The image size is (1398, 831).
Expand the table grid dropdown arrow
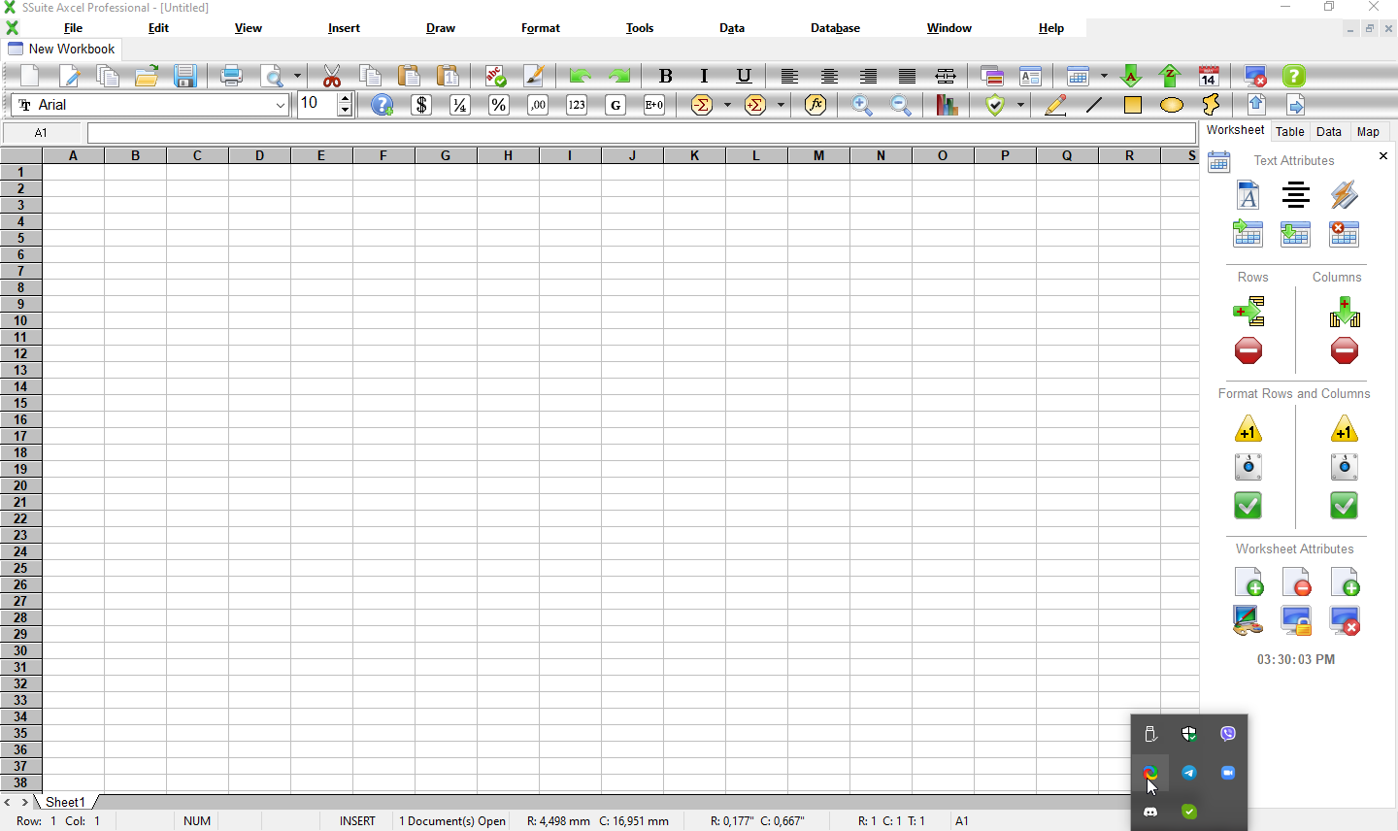click(1104, 76)
